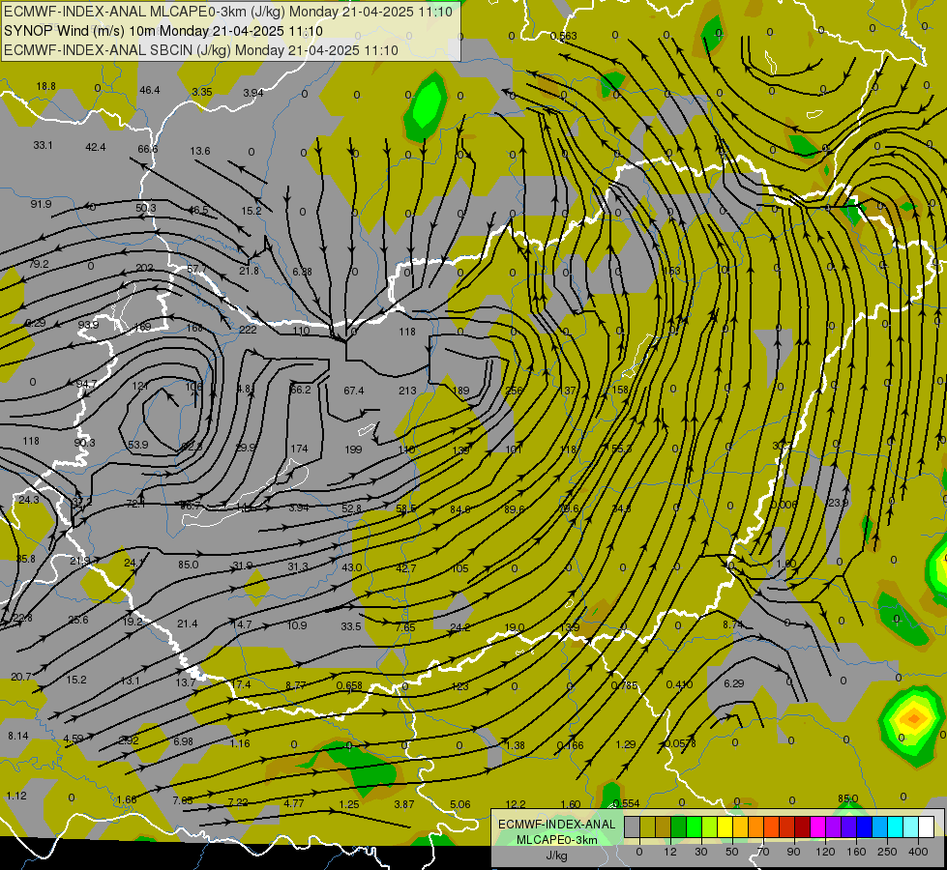947x870 pixels.
Task: Pick the dark green legend swatch
Action: [678, 826]
